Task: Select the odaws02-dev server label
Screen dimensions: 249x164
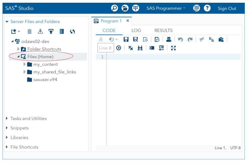Action: [35, 41]
